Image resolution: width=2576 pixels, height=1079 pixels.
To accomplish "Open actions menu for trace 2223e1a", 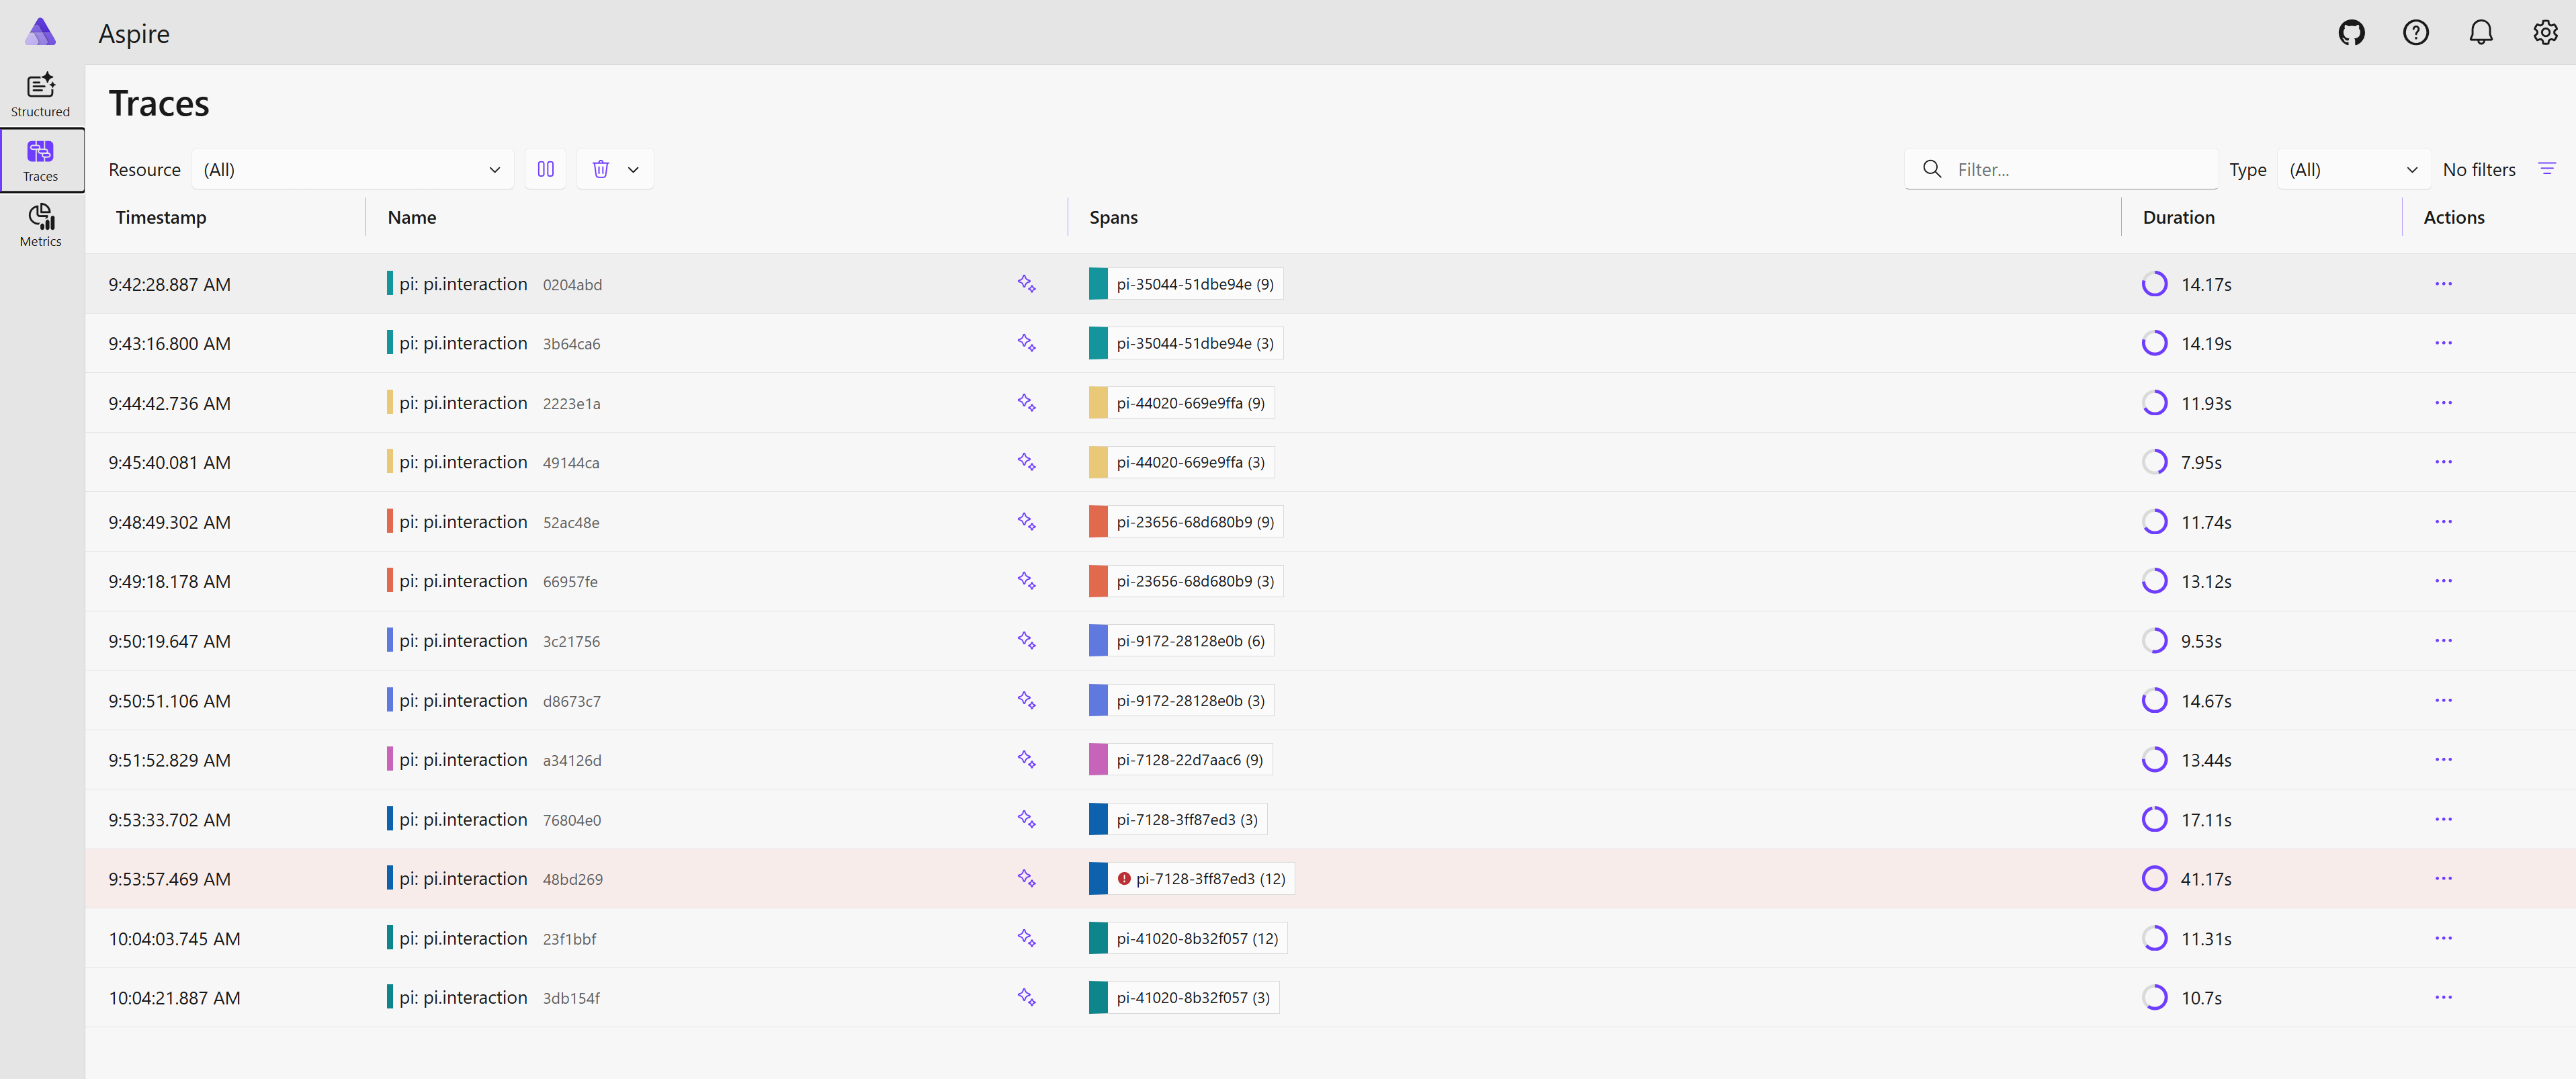I will click(2443, 403).
